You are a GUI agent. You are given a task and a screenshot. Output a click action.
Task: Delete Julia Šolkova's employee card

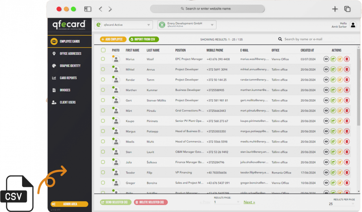coord(347,162)
